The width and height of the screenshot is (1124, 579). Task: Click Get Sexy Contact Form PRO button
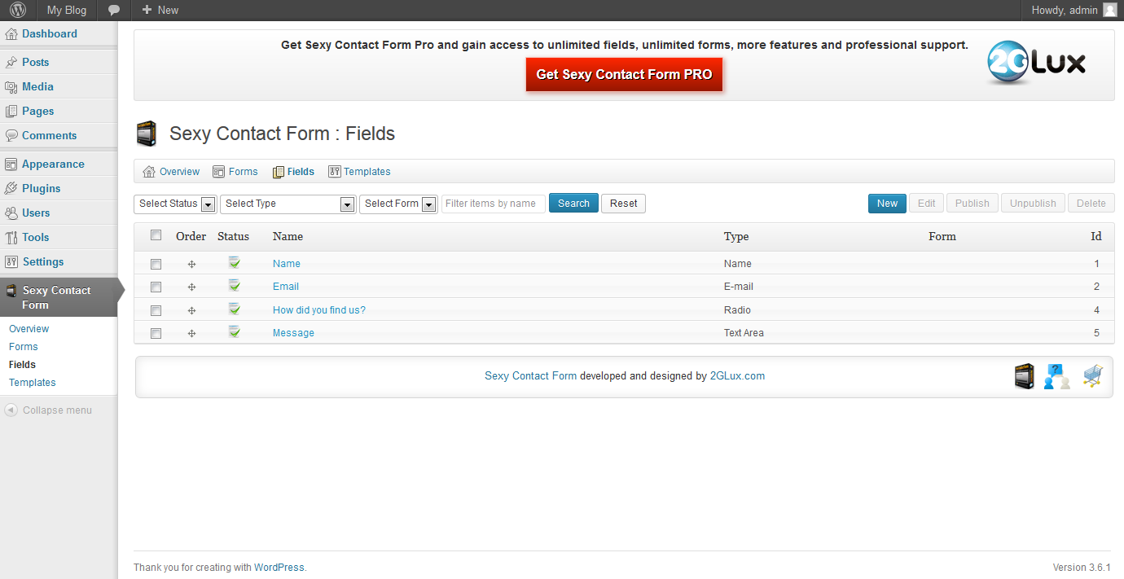click(624, 74)
